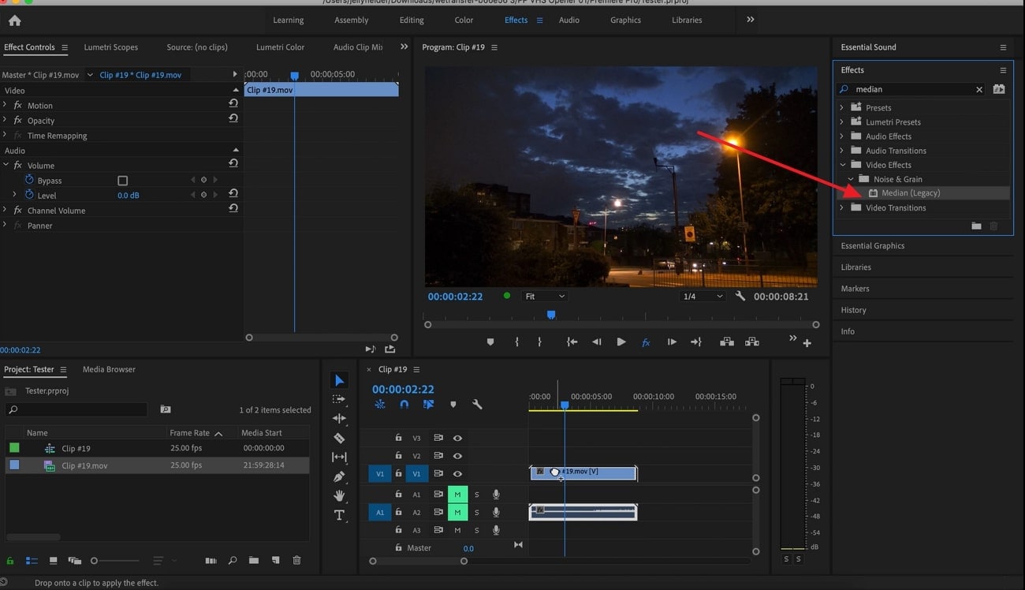
Task: Toggle linked selection in timeline
Action: coord(428,404)
